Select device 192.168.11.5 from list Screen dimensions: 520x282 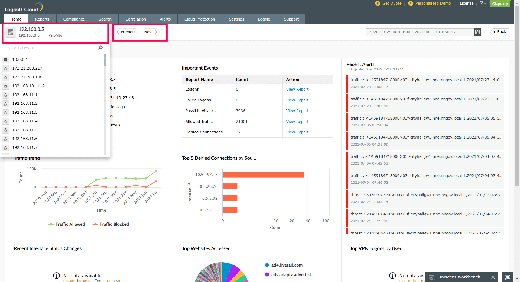(x=25, y=130)
